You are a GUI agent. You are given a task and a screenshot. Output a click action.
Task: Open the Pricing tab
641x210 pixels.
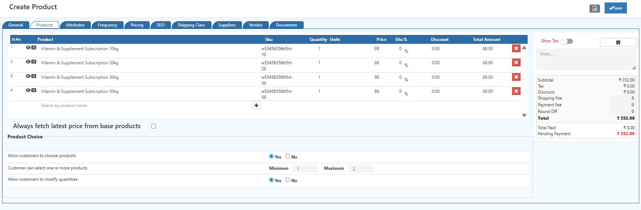pos(137,25)
